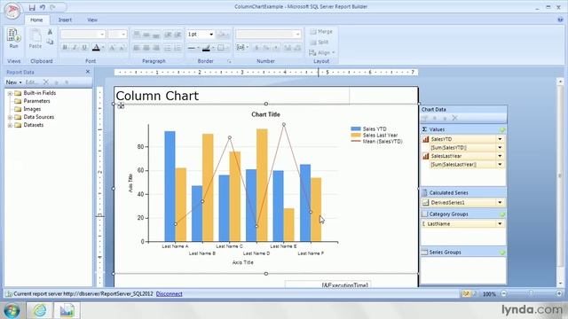This screenshot has height=319, width=568.
Task: Switch to the View ribbon tab
Action: pyautogui.click(x=92, y=19)
